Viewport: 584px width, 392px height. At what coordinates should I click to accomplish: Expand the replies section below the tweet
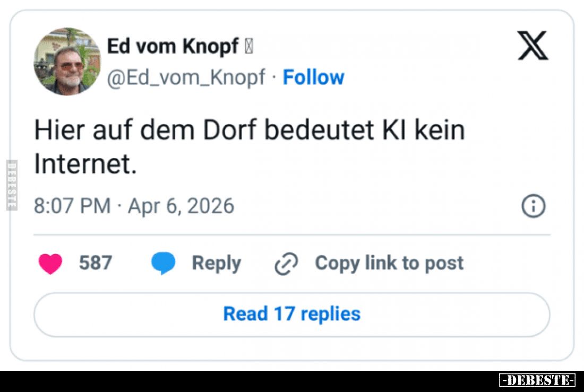(x=291, y=313)
